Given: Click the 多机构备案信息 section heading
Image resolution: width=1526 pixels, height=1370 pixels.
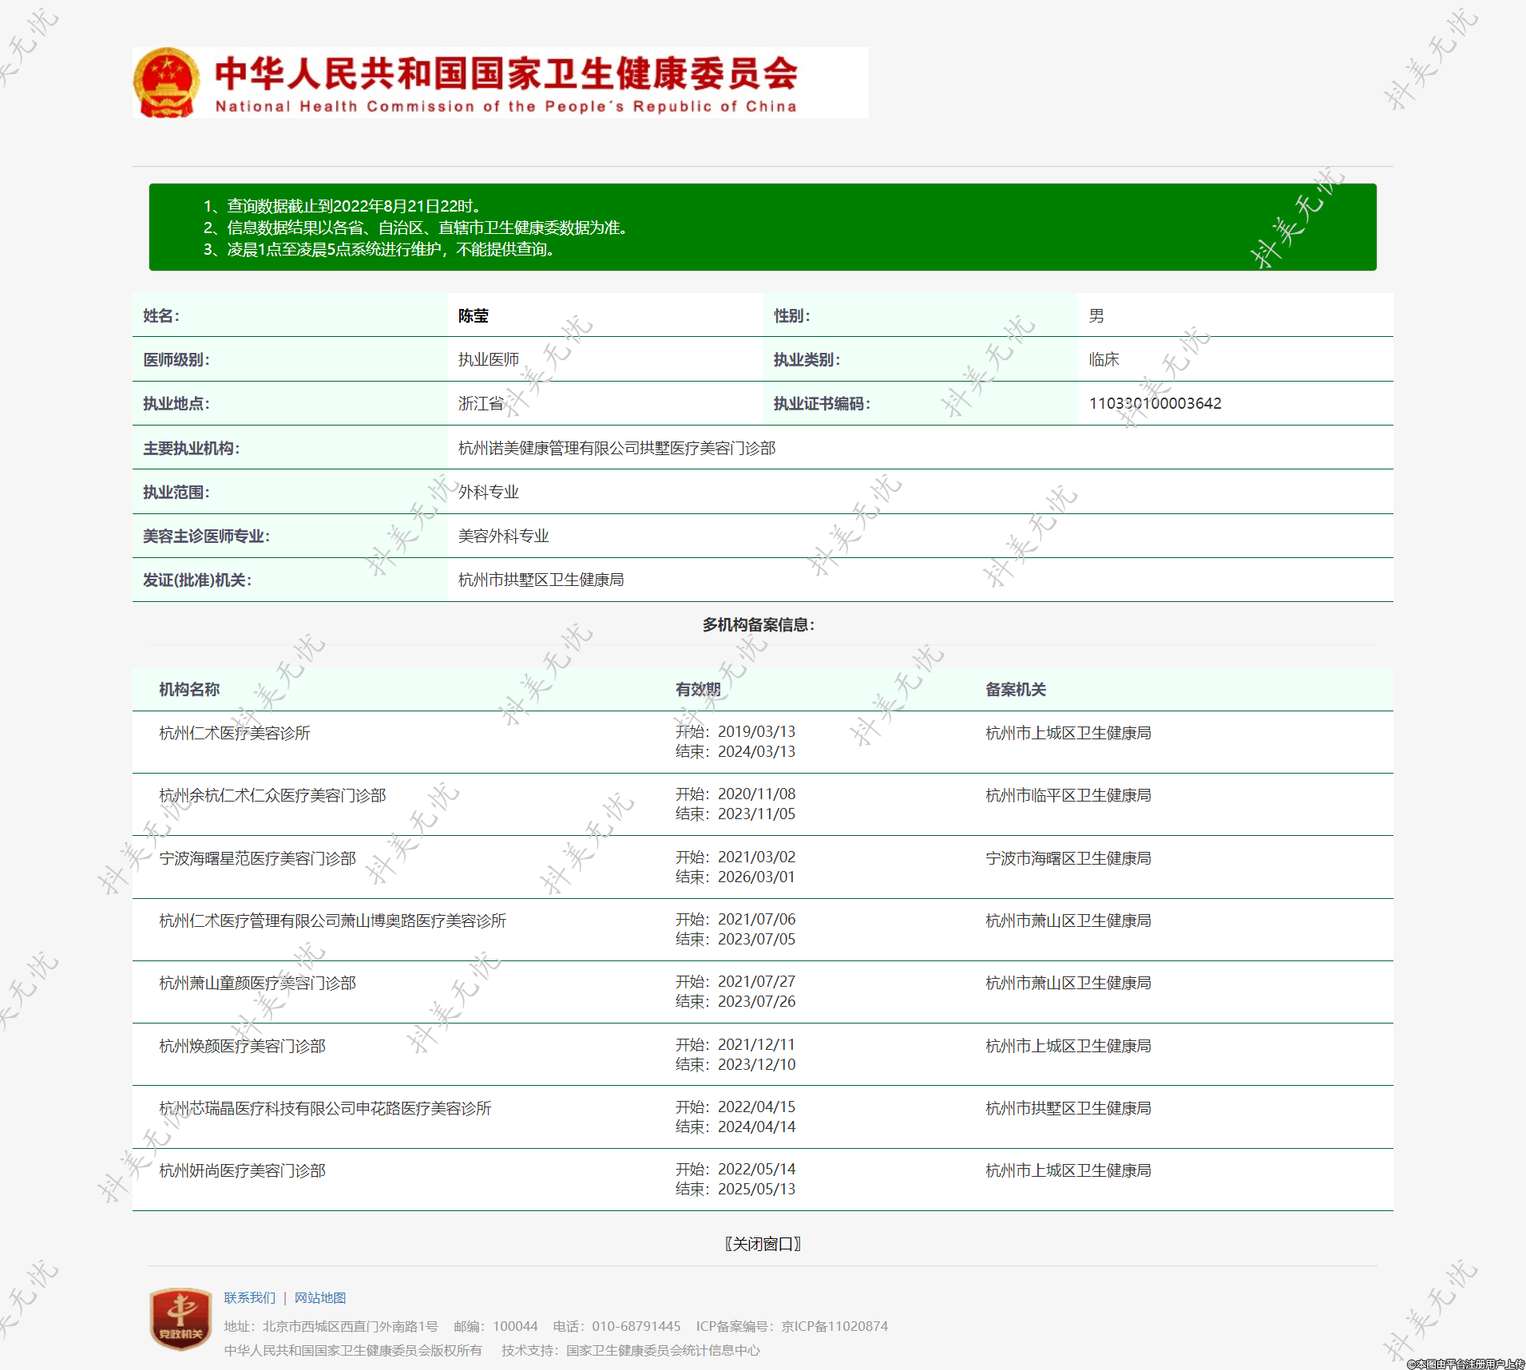Looking at the screenshot, I should (x=758, y=625).
